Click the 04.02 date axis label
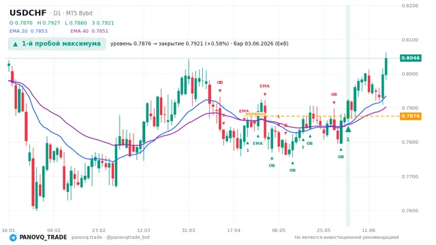Screen dimensions: 436x245 point(54,230)
